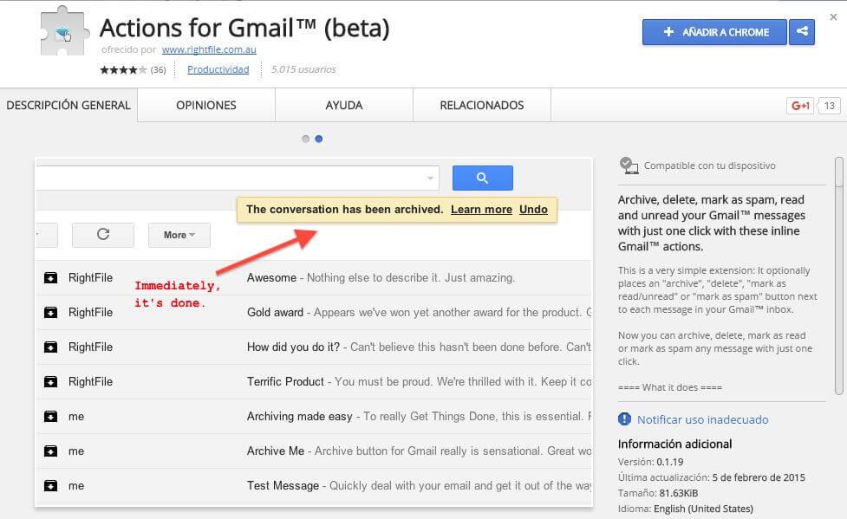847x519 pixels.
Task: Click archive icon for Archiving made easy
Action: point(50,416)
